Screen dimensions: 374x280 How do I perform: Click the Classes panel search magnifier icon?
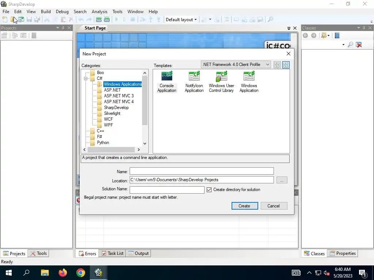tap(350, 44)
